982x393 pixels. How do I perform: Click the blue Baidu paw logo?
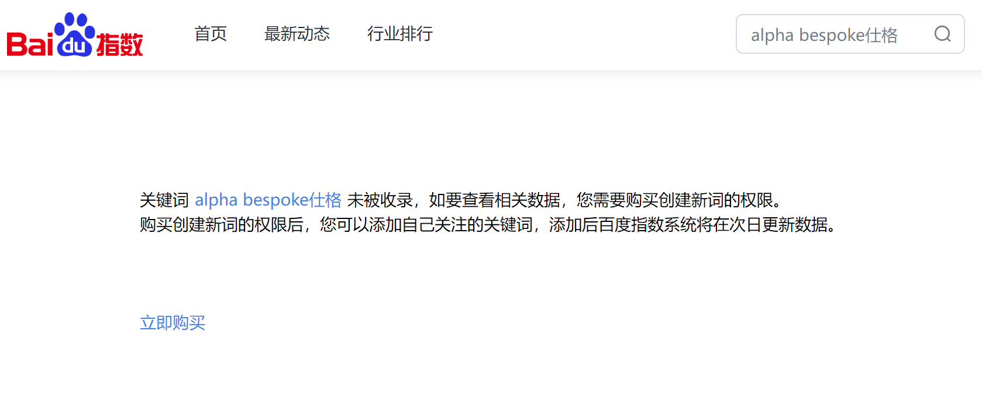click(74, 34)
